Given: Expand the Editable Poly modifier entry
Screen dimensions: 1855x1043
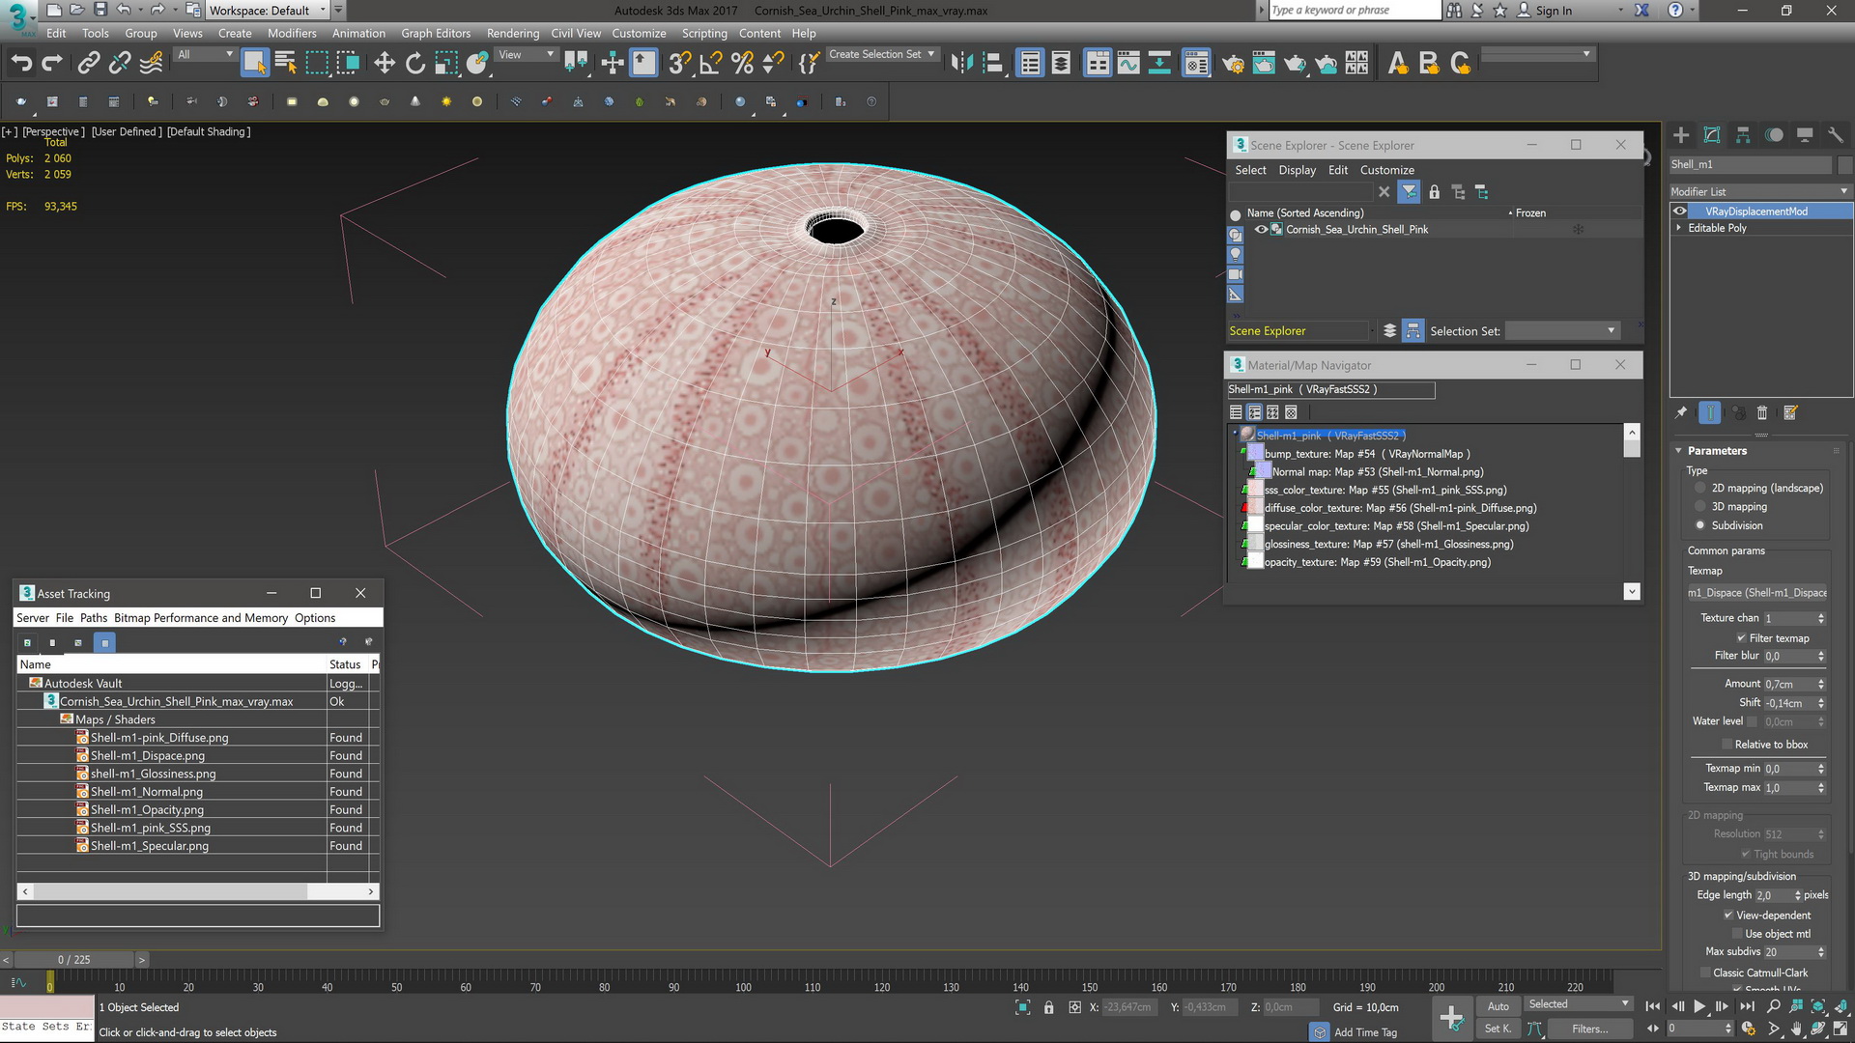Looking at the screenshot, I should (1679, 229).
